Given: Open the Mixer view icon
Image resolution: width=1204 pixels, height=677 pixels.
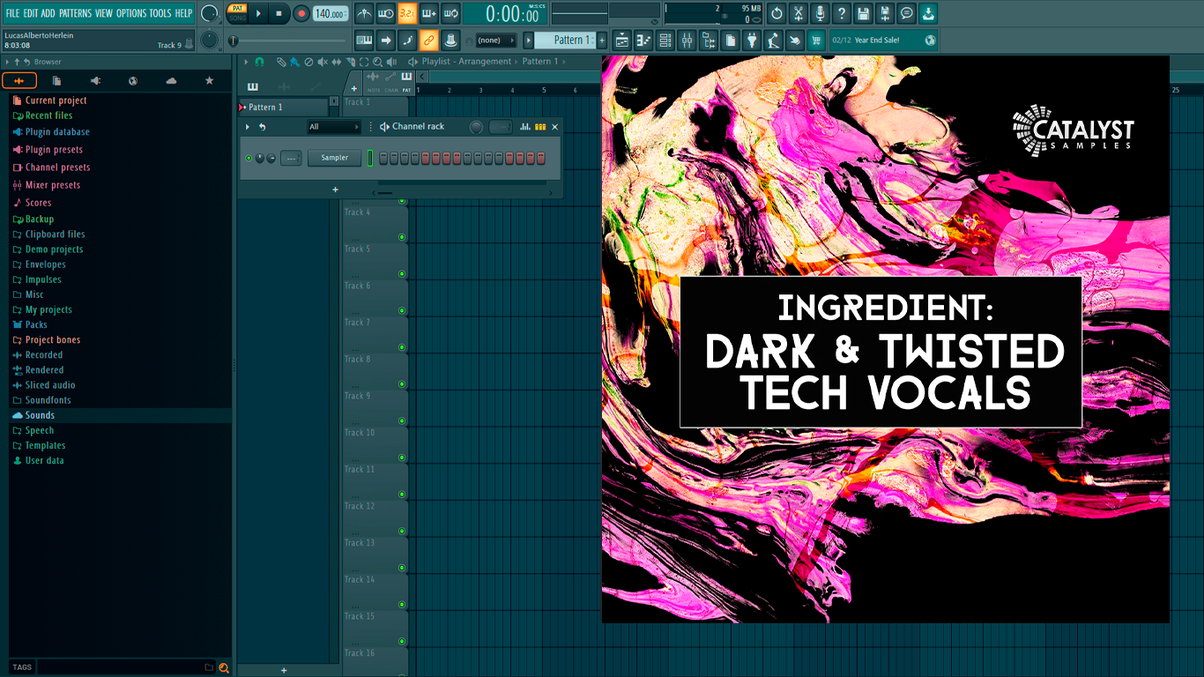Looking at the screenshot, I should [687, 40].
